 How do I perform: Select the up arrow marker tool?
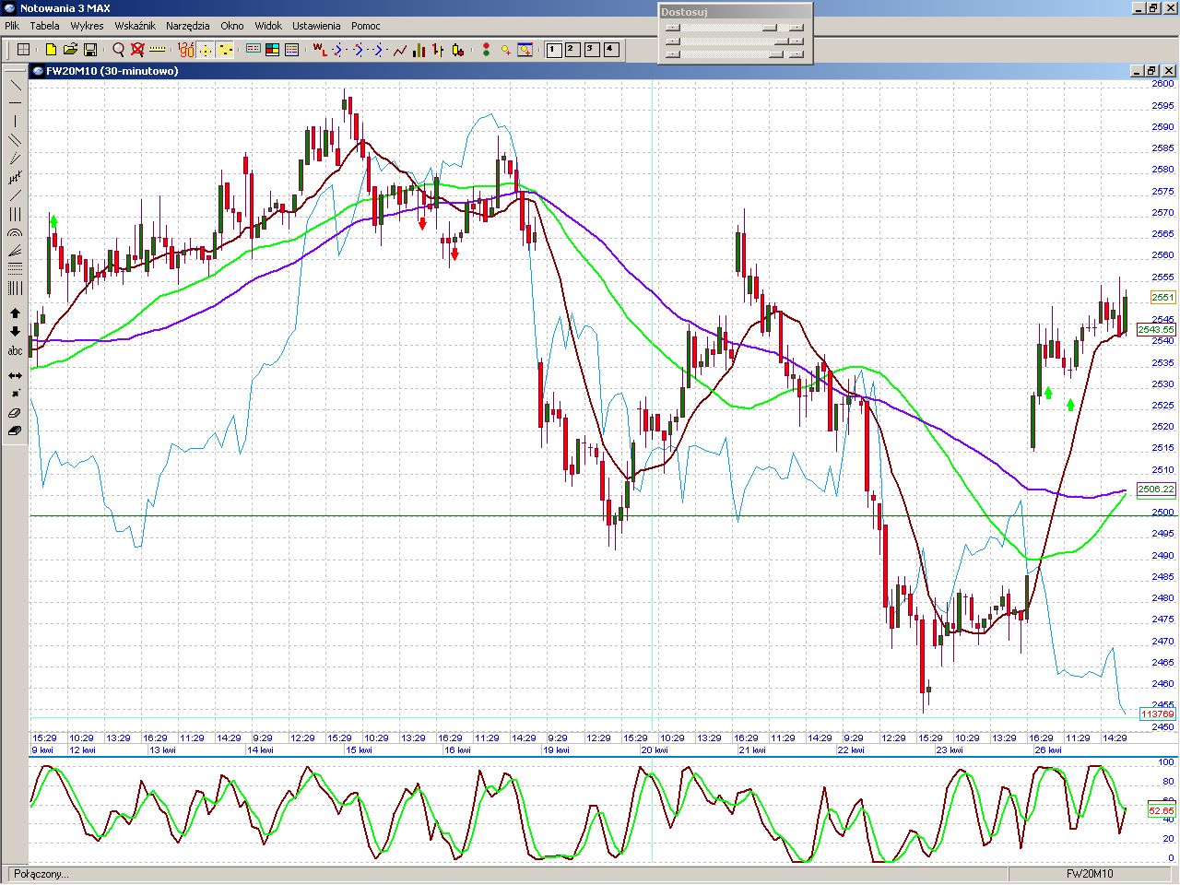15,313
